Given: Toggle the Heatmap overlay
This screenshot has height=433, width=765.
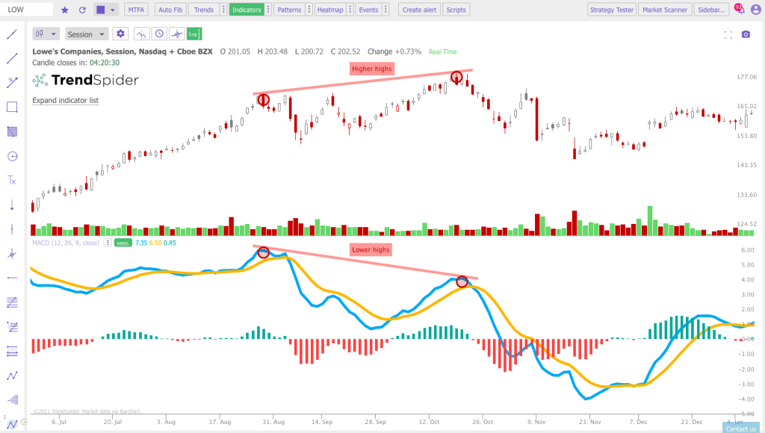Looking at the screenshot, I should pos(329,10).
